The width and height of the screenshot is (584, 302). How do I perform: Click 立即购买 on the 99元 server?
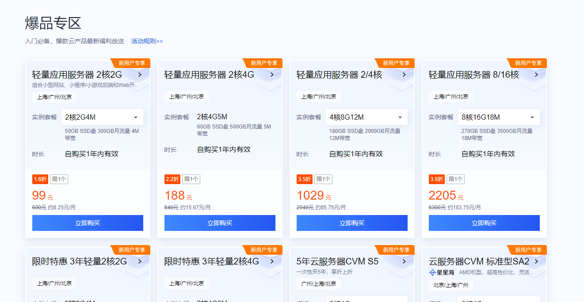tap(88, 223)
